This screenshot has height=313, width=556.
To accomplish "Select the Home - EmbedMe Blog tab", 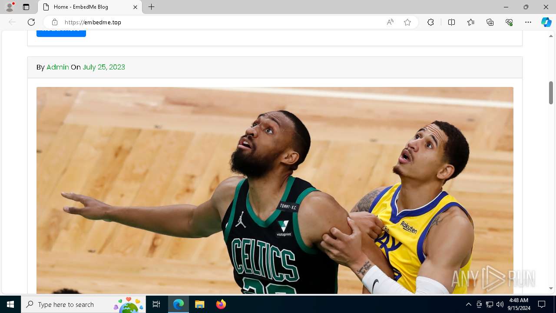I will pyautogui.click(x=89, y=7).
